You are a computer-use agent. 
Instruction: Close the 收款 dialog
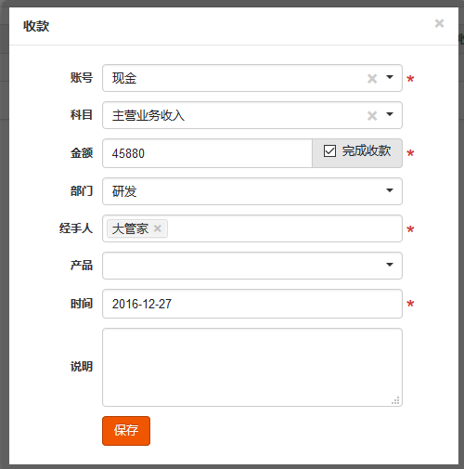[x=439, y=23]
